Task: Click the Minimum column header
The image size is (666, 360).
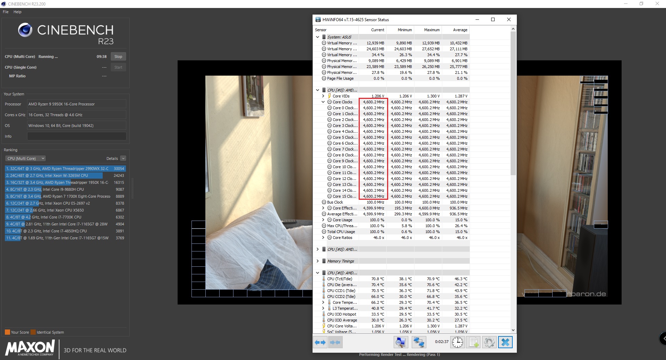Action: pos(400,30)
